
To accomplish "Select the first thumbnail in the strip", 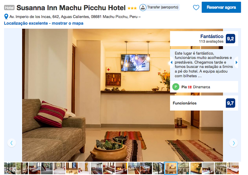I will pos(10,169).
